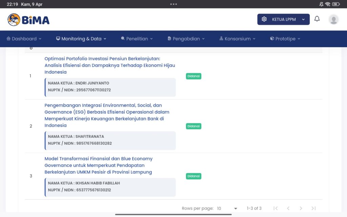Jump to the last results page

point(313,208)
